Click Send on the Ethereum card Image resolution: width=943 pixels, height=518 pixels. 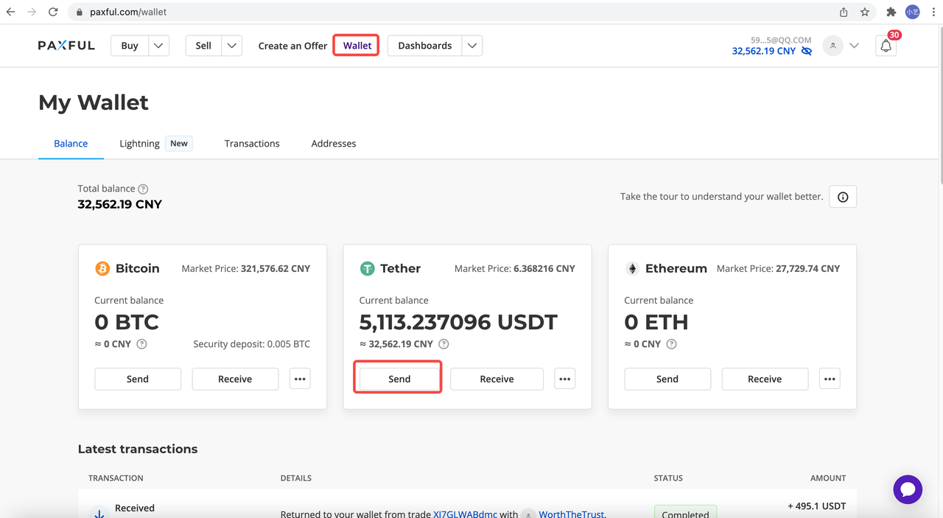click(x=667, y=379)
